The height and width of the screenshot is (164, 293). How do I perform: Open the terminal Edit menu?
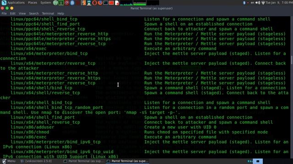(x=13, y=13)
